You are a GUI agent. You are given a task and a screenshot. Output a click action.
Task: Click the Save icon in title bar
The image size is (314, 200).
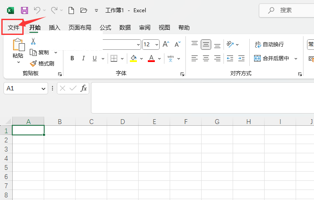pos(24,10)
